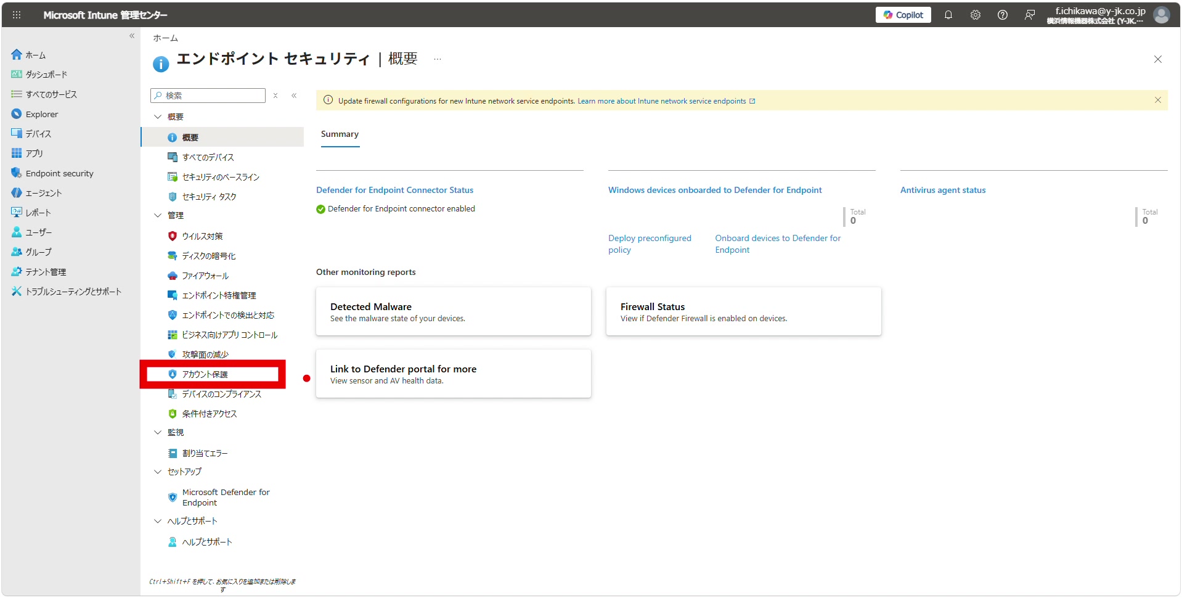Click the feedback icon in header

[x=1029, y=15]
